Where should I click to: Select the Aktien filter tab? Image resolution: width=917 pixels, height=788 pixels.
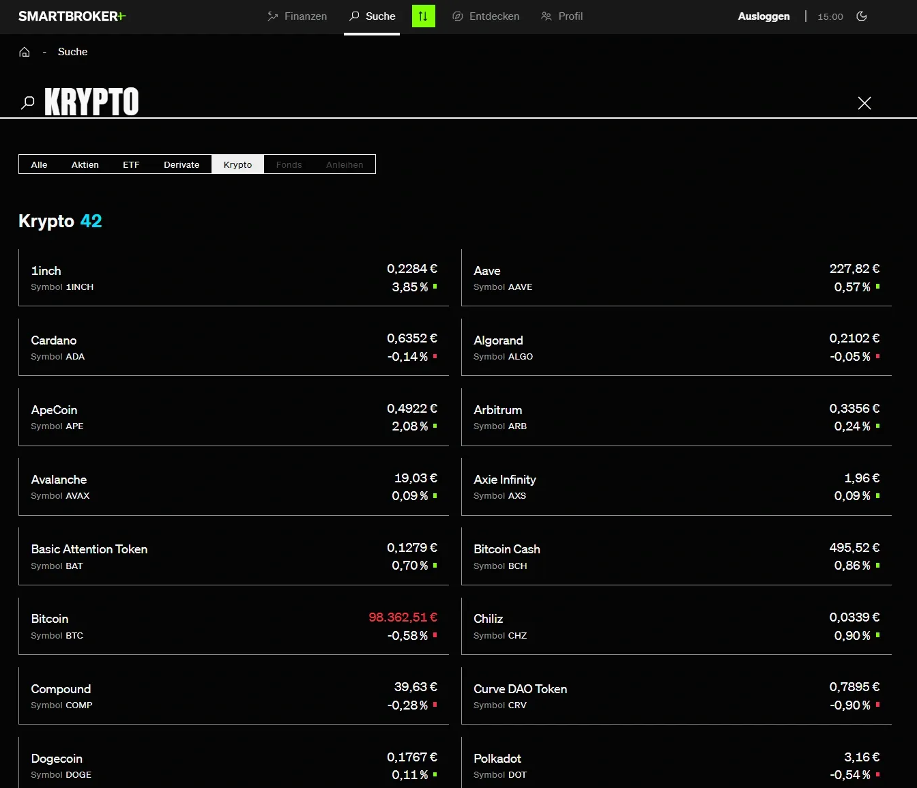coord(85,164)
